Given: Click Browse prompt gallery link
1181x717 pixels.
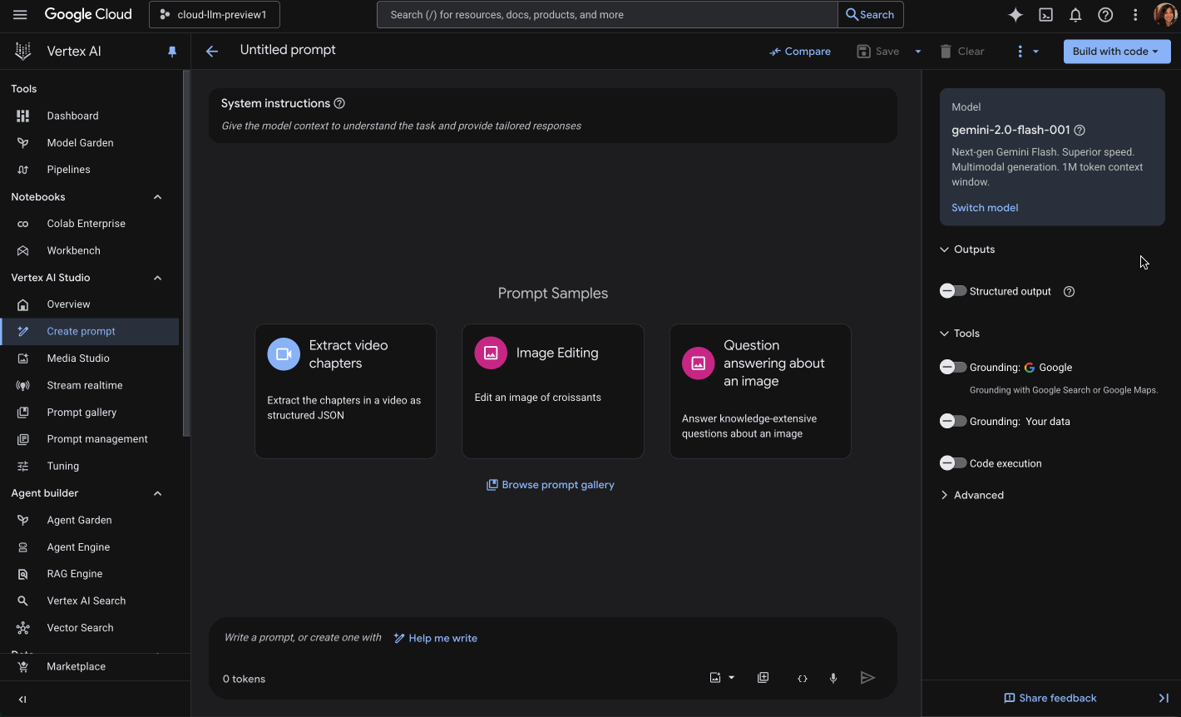Looking at the screenshot, I should [x=551, y=485].
